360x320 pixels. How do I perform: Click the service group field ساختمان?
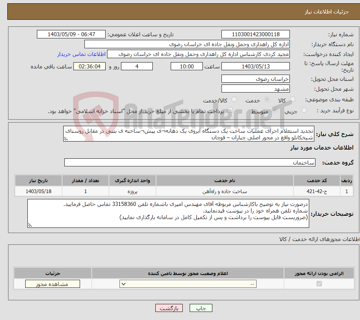coord(190,162)
